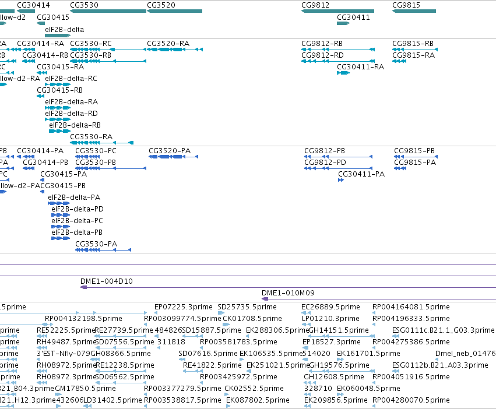Select transcript CG3530-RB
This screenshot has width=496, height=409.
tap(91, 55)
